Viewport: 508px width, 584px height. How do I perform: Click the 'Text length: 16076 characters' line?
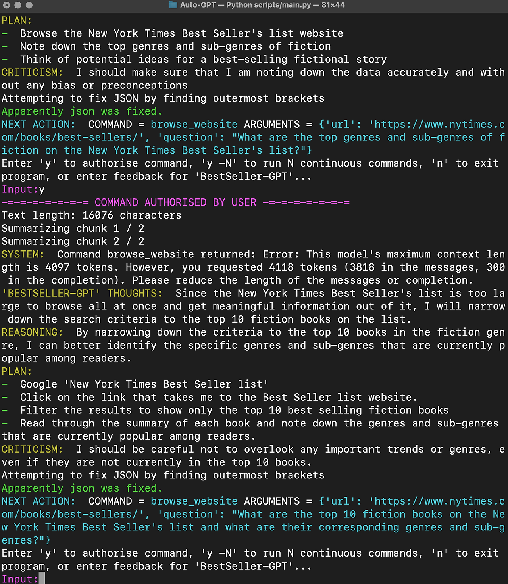coord(91,215)
